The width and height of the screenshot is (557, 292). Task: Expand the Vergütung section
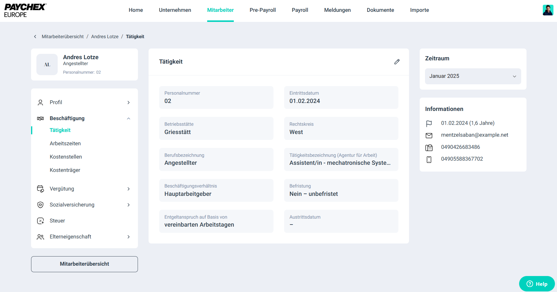(128, 189)
